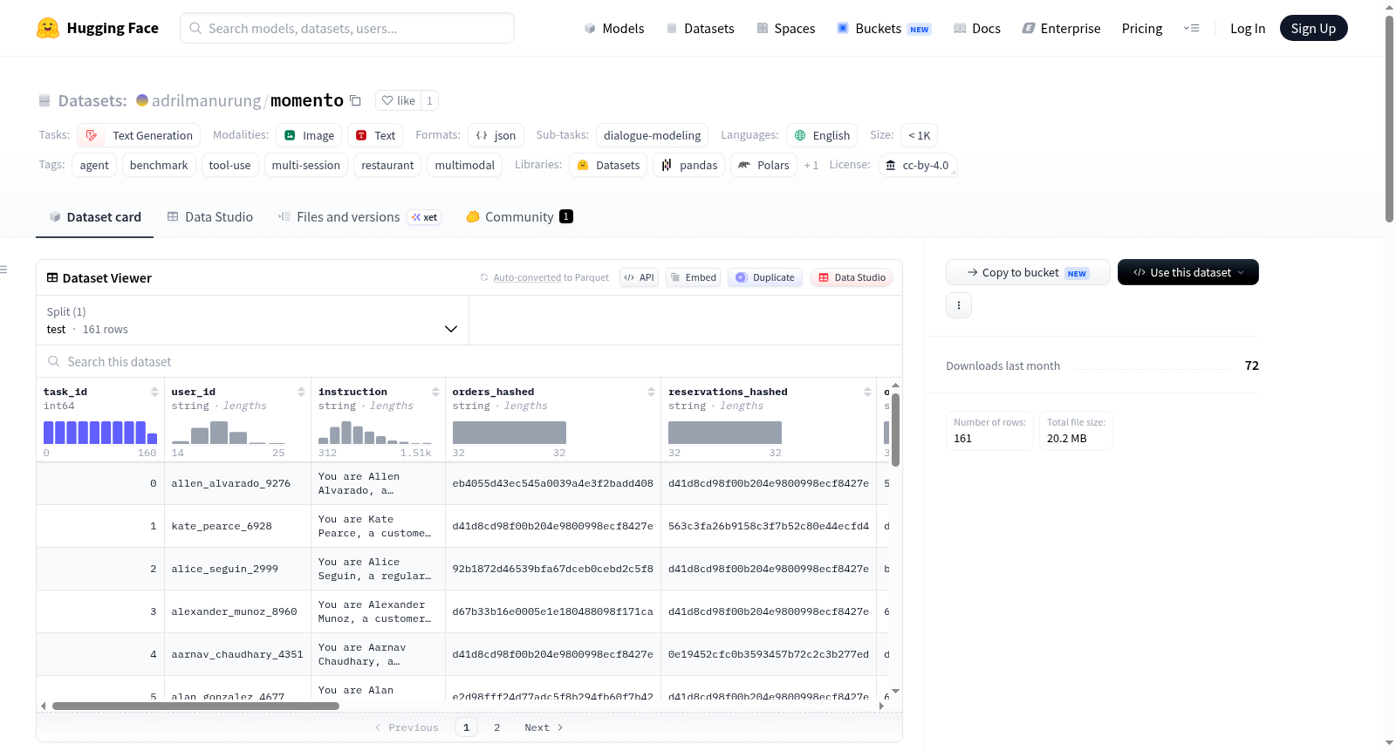Image resolution: width=1396 pixels, height=751 pixels.
Task: Click the multimodal tag
Action: coord(464,165)
